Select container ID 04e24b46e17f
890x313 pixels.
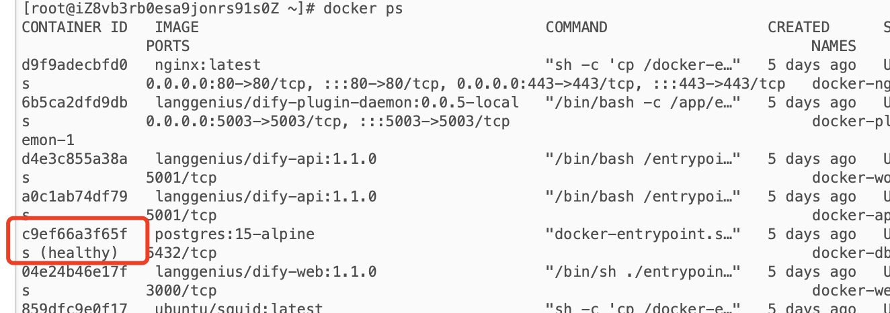click(75, 272)
